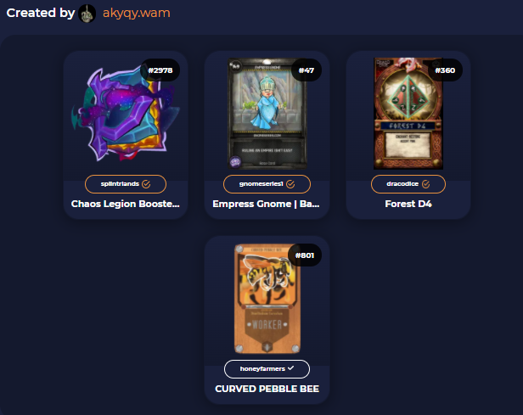Open the honeyfarmers collection badge
The height and width of the screenshot is (415, 523).
[x=267, y=369]
